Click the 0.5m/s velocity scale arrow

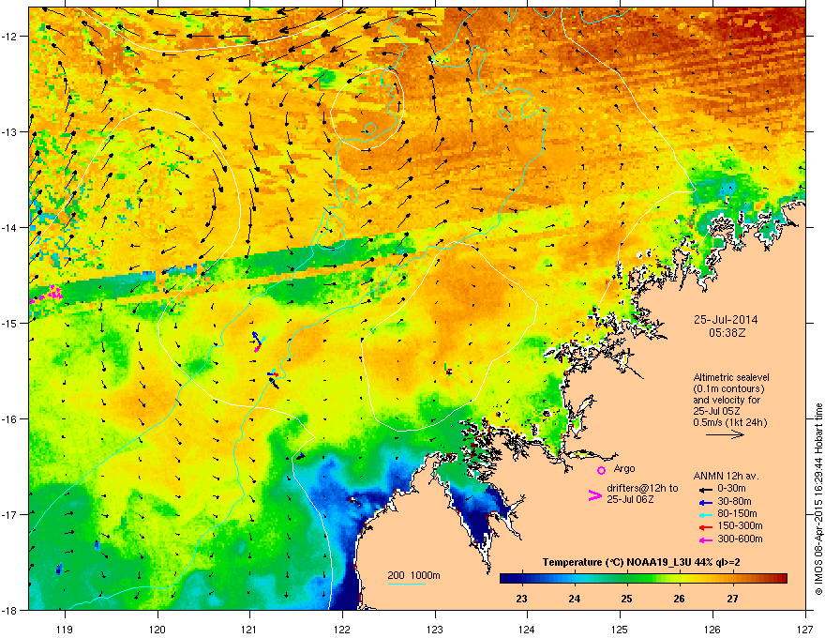coord(725,434)
